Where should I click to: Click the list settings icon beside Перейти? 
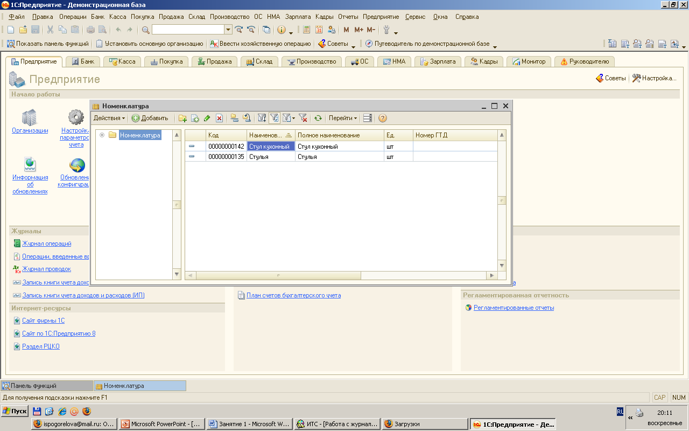(367, 118)
